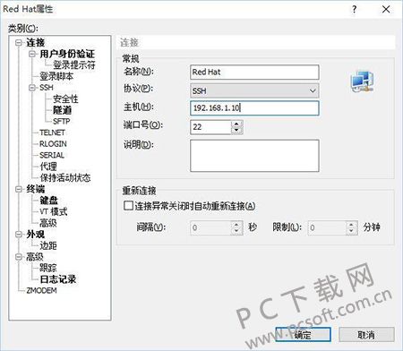Select SFTP tree item
403x351 pixels.
(x=62, y=121)
